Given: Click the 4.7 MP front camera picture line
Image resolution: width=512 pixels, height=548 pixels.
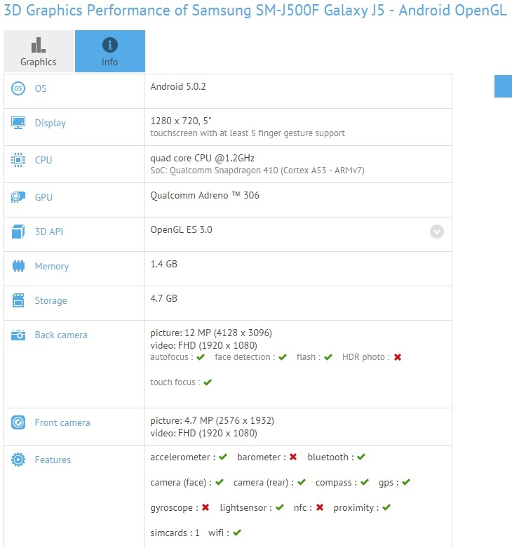Looking at the screenshot, I should click(x=212, y=420).
